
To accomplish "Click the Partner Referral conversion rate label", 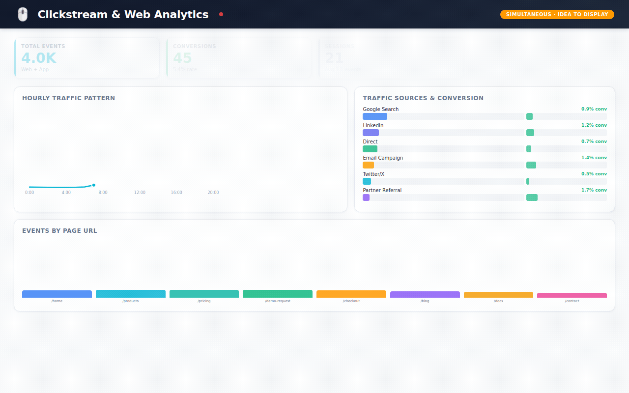I will [x=594, y=190].
